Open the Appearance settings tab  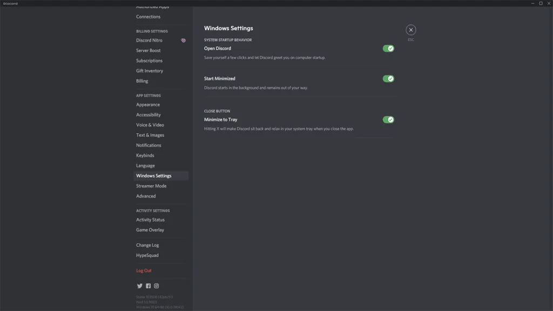[x=148, y=105]
